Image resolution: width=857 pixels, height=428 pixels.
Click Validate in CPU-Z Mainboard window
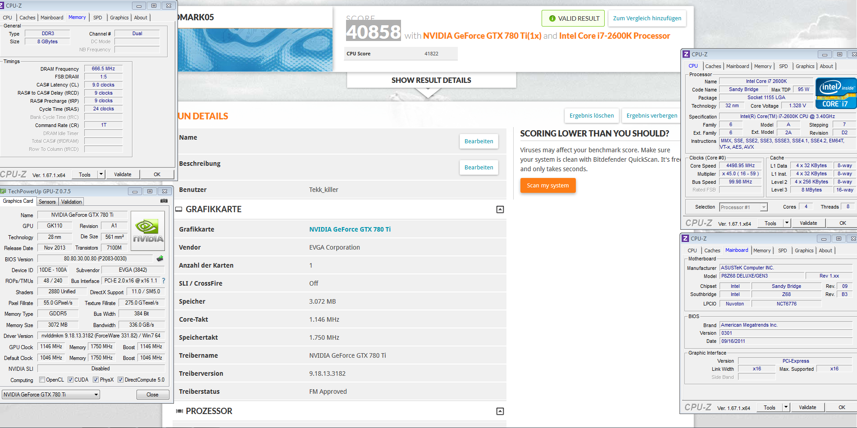pos(807,407)
